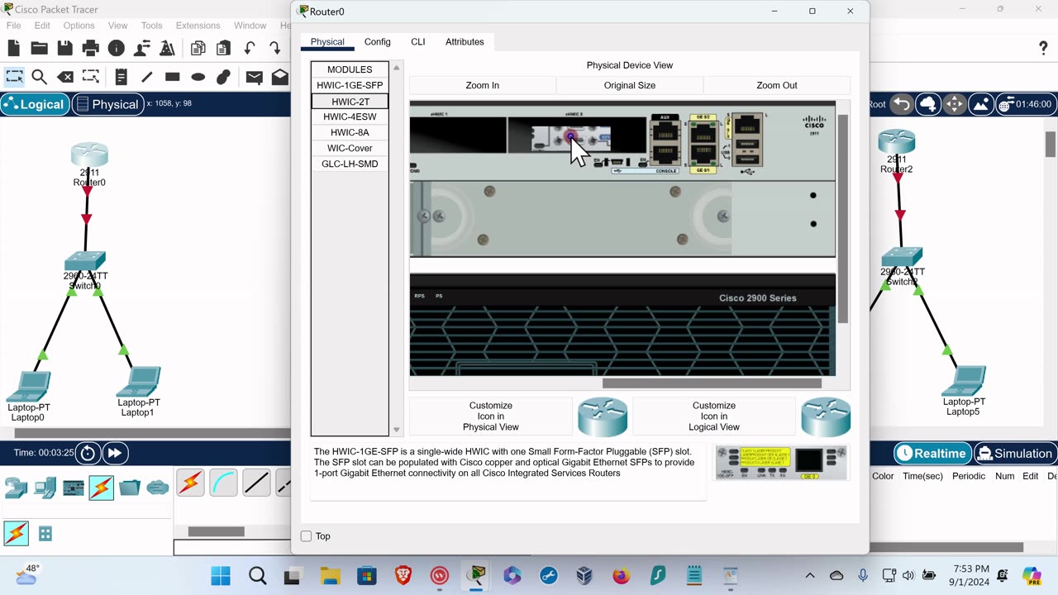
Task: Open the File menu
Action: tap(14, 26)
